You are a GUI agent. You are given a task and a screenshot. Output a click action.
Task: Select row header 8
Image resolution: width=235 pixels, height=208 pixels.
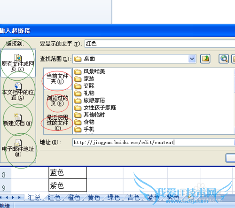point(5,173)
